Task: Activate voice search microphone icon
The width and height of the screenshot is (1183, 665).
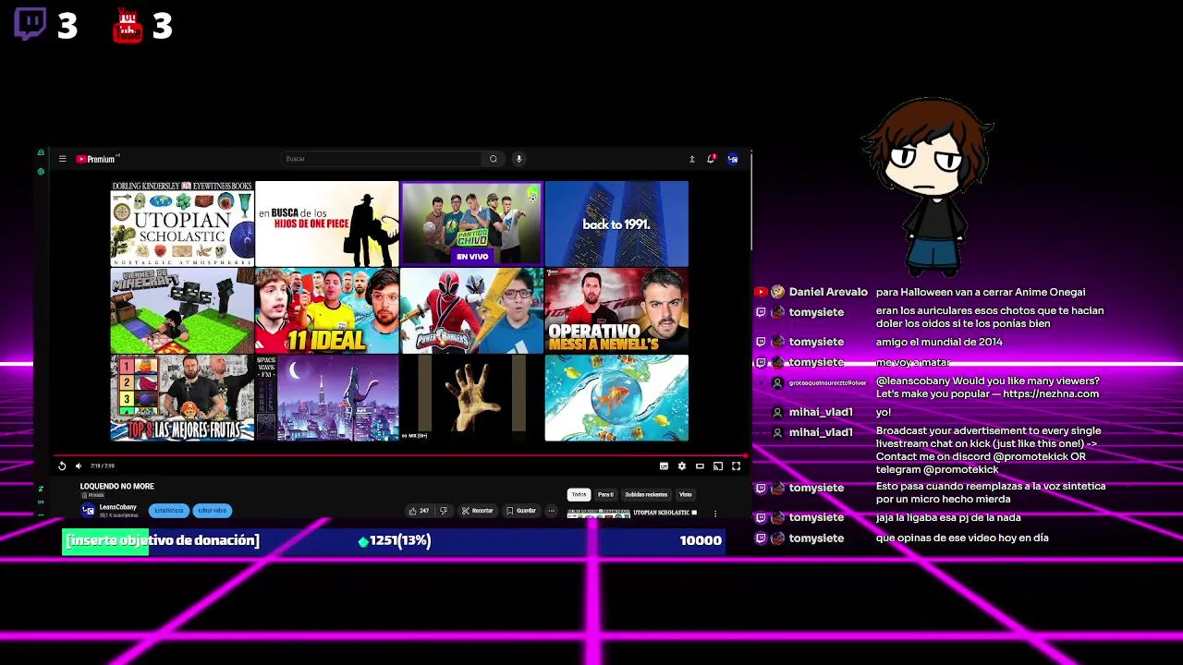Action: coord(518,159)
